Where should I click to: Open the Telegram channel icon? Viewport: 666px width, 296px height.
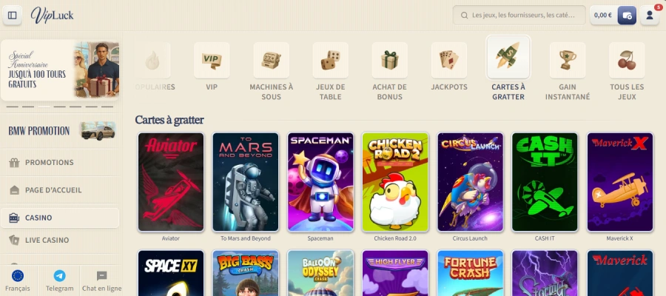click(x=60, y=276)
